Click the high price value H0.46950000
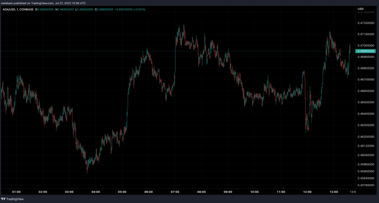Viewport: 379px width, 203px height. coord(64,9)
